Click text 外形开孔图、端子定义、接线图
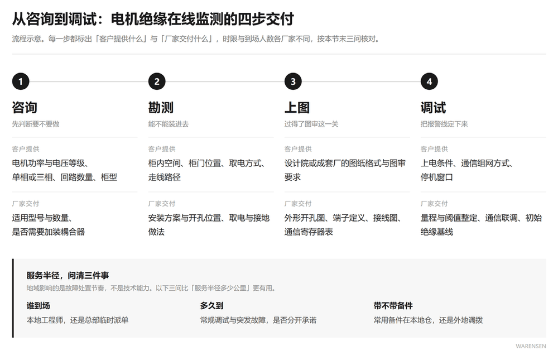Screen dimensions: 558x360 pyautogui.click(x=341, y=218)
